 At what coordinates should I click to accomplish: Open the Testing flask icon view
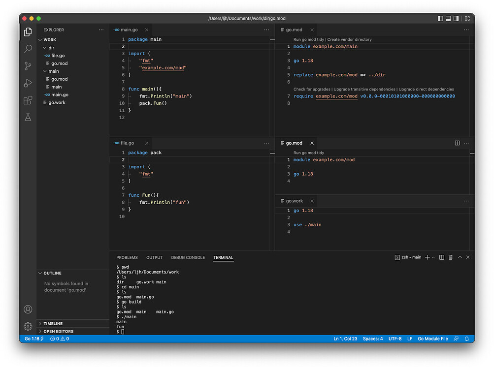tap(28, 118)
